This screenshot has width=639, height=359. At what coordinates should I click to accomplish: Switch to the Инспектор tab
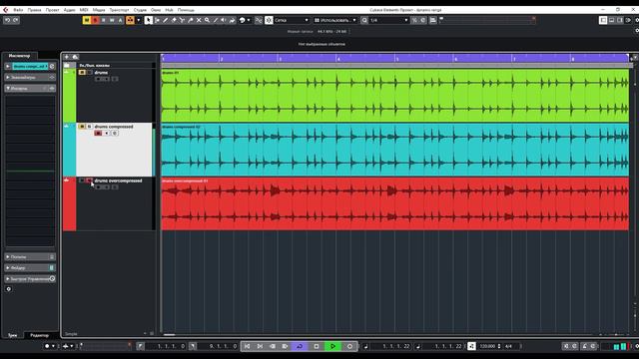coord(20,56)
